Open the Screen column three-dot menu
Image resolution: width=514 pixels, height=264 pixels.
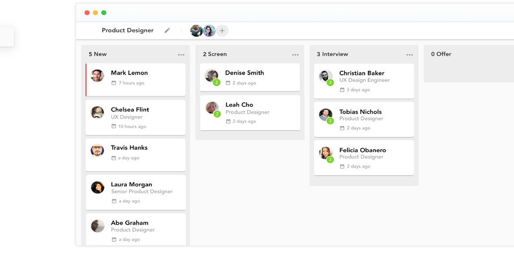point(295,55)
